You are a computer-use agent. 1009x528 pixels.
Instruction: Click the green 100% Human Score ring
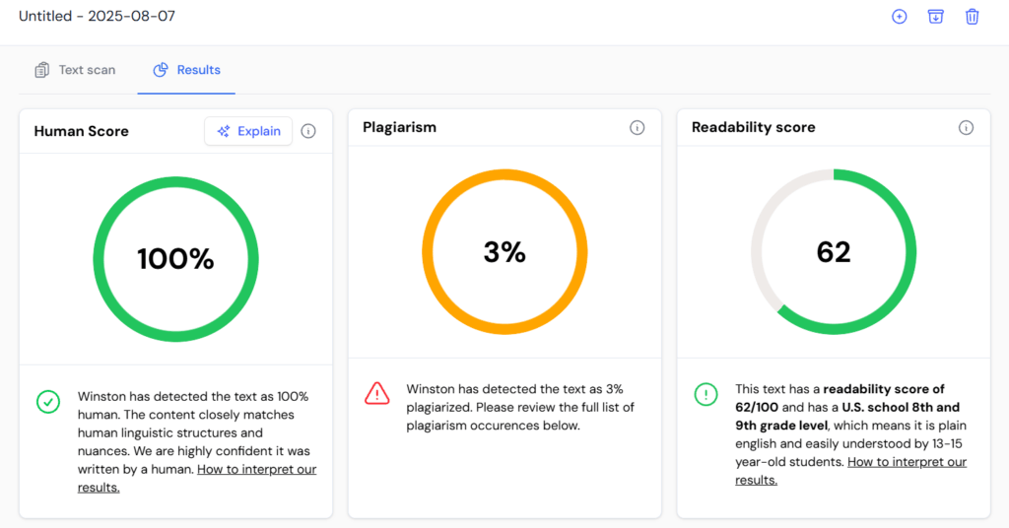[x=175, y=258]
